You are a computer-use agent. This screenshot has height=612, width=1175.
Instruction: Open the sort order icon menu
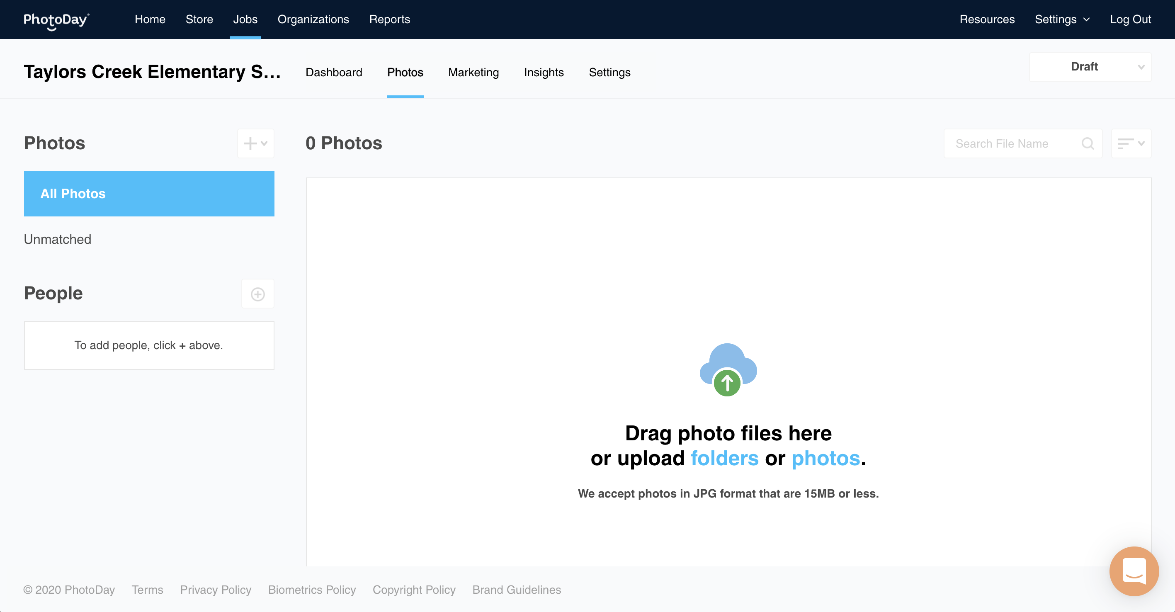click(x=1131, y=143)
